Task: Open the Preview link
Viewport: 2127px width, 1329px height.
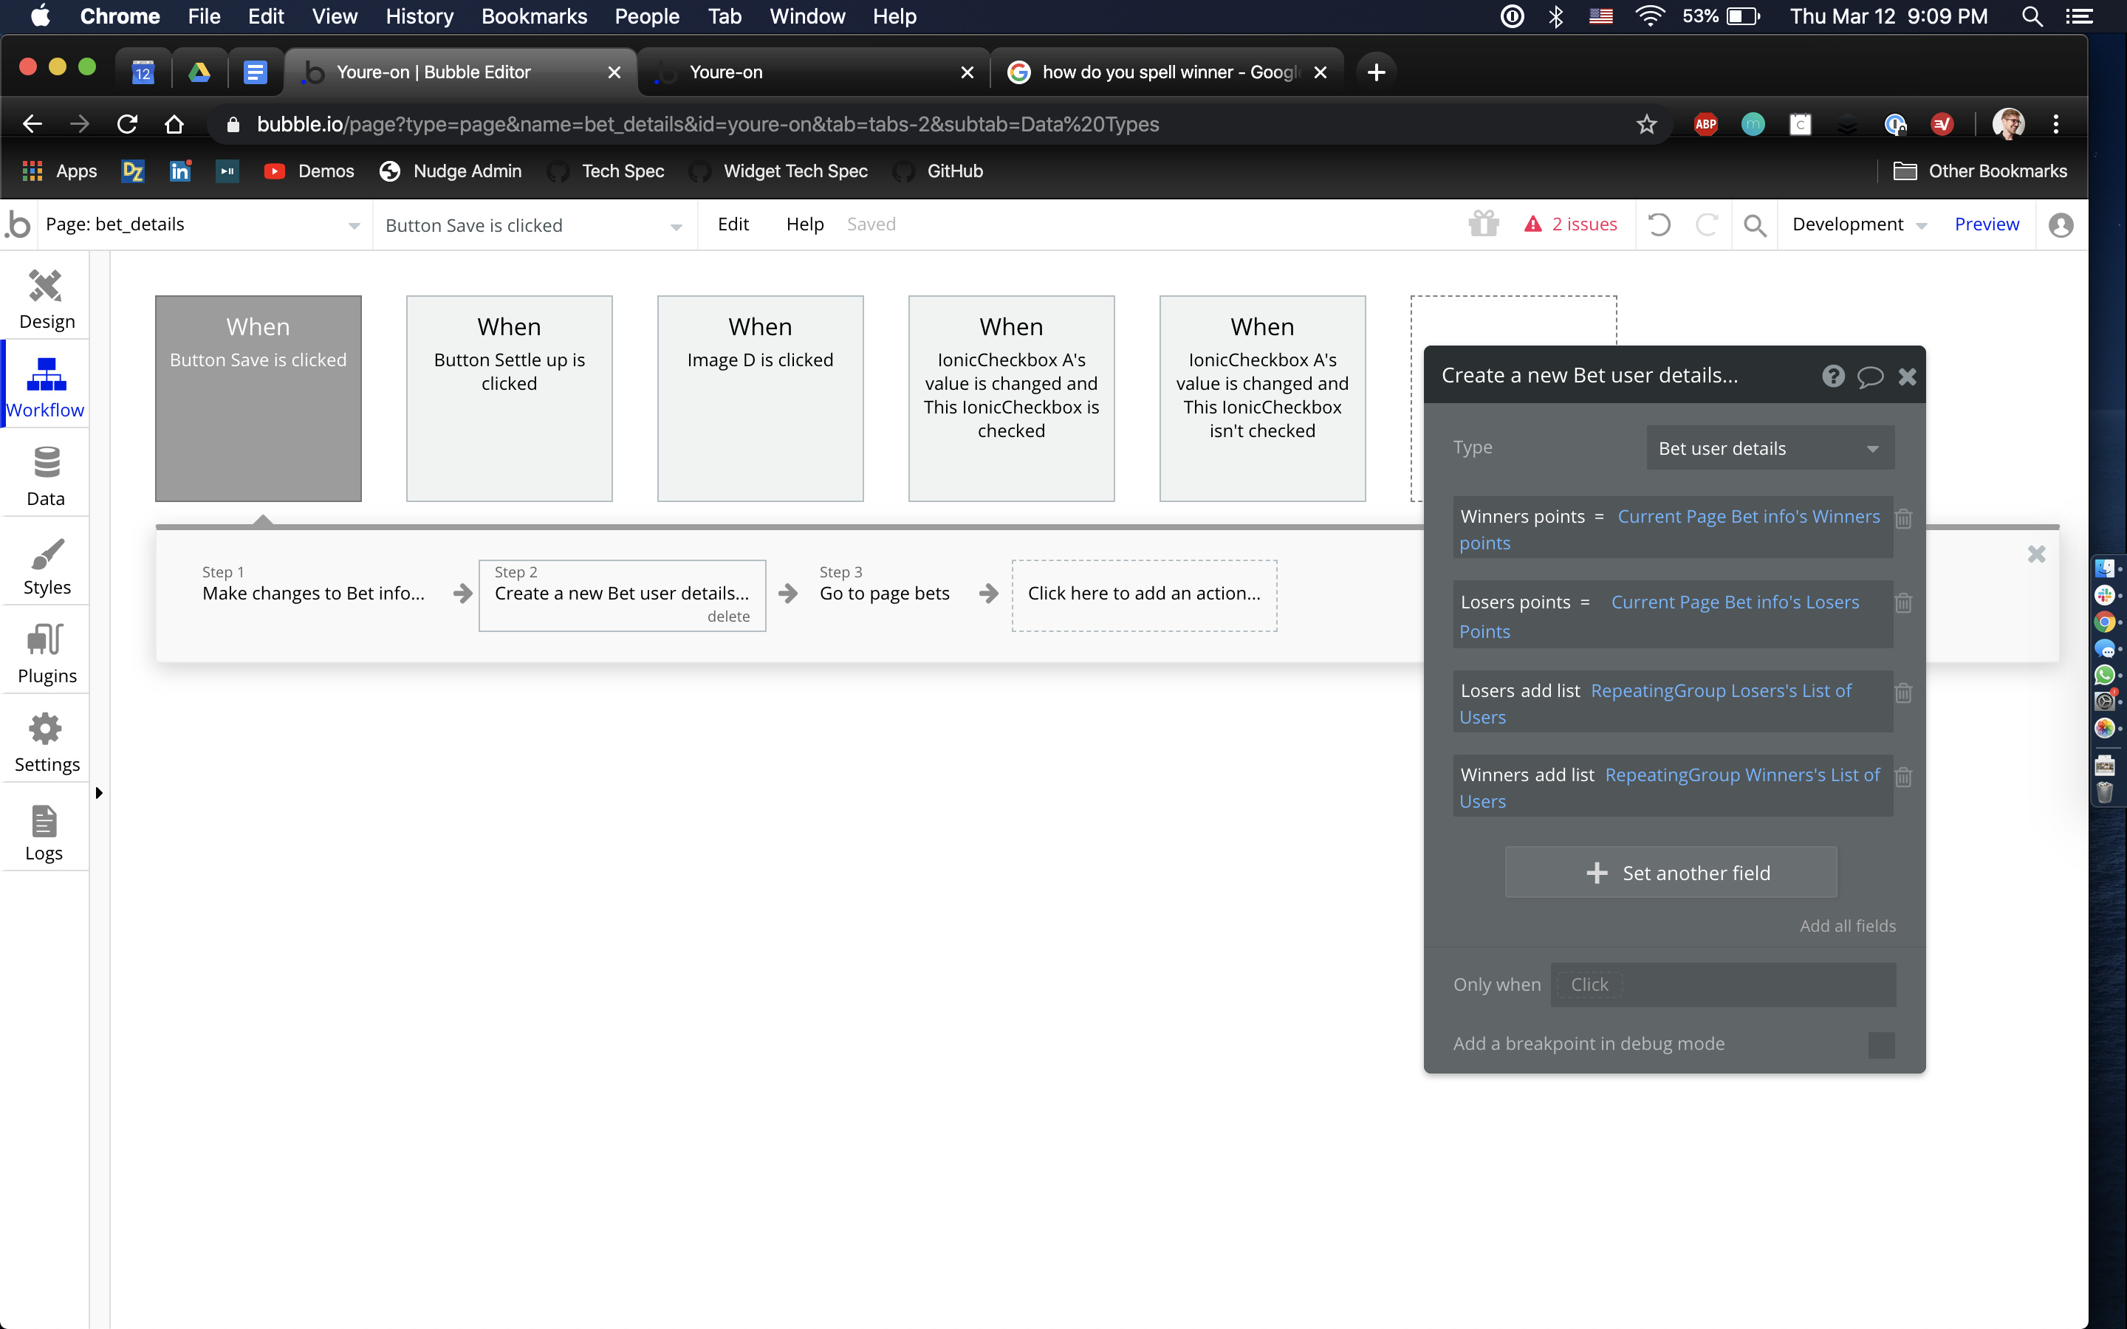Action: coord(1987,224)
